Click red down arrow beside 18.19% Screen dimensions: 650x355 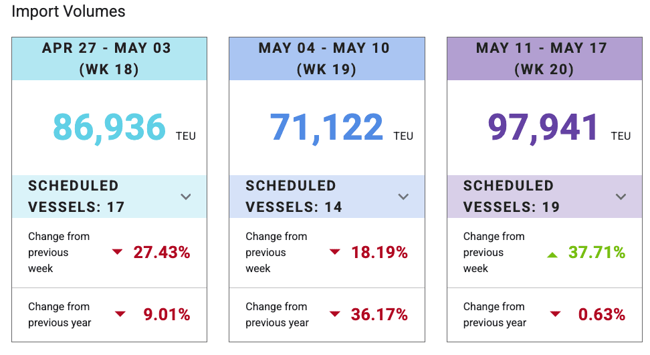click(x=335, y=252)
